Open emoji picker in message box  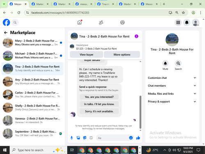point(131,138)
